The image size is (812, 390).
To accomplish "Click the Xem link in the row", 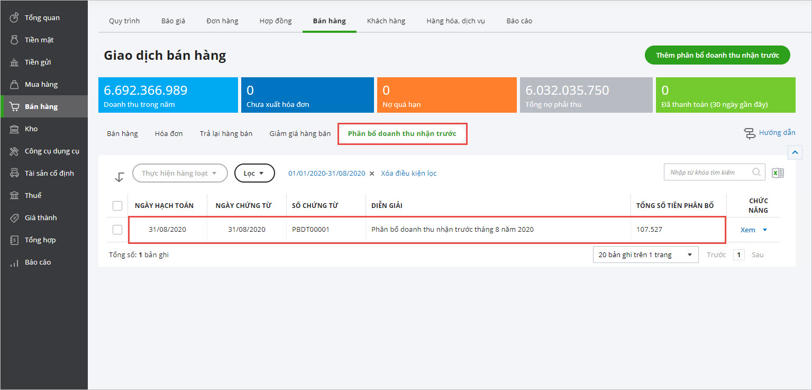I will pos(747,230).
